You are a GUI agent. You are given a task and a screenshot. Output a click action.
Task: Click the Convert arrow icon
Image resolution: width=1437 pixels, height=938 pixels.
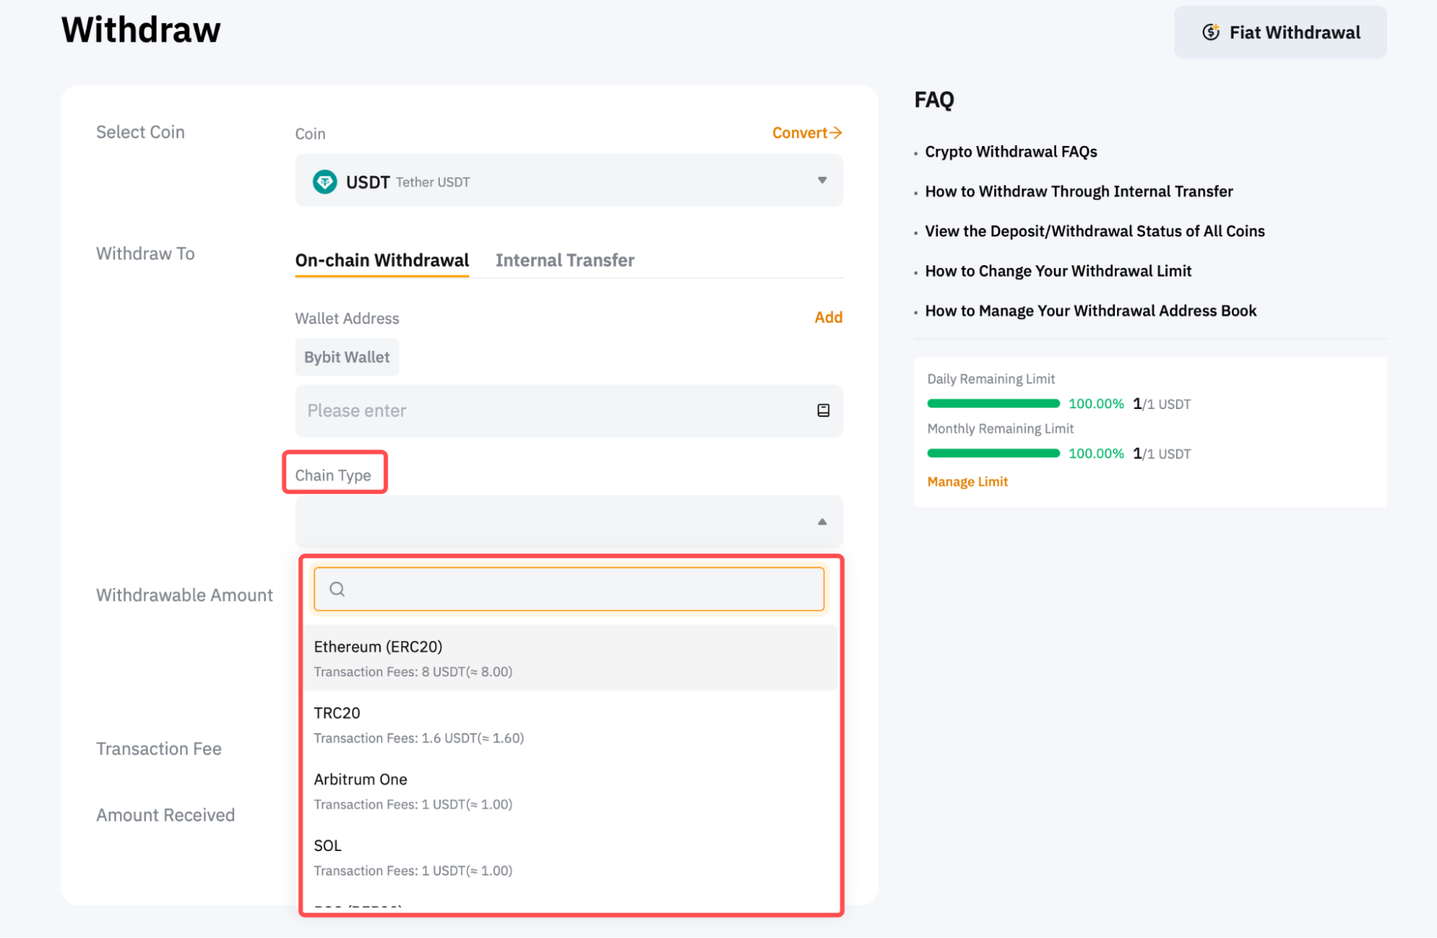pos(835,133)
